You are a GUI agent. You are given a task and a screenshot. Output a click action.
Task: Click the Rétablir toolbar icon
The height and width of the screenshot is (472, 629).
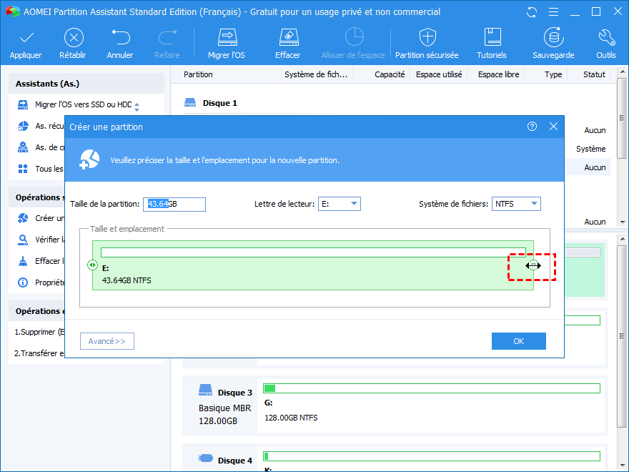click(74, 38)
